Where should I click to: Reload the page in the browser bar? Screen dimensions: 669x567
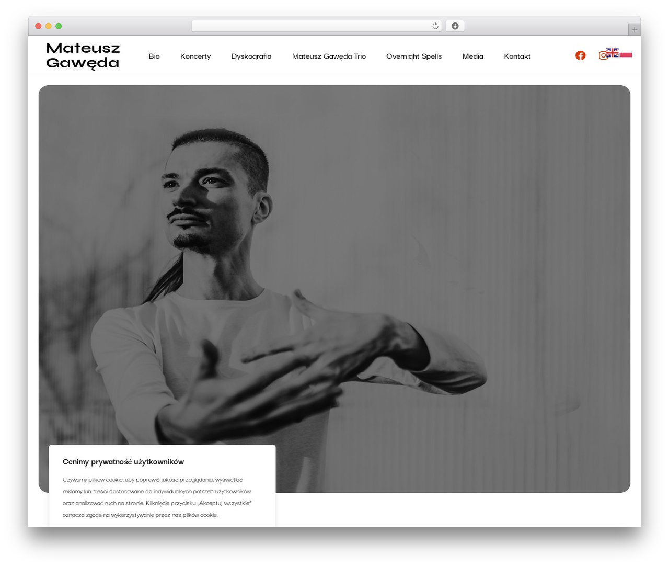[x=435, y=26]
